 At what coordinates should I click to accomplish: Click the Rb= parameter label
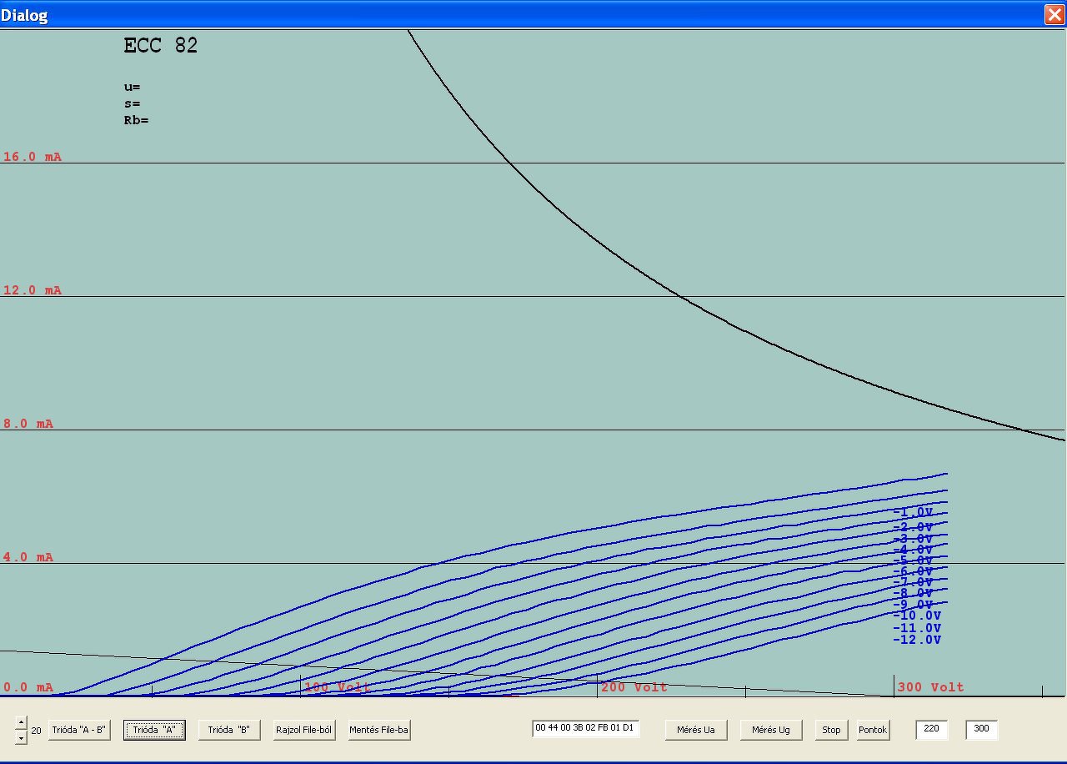[136, 120]
